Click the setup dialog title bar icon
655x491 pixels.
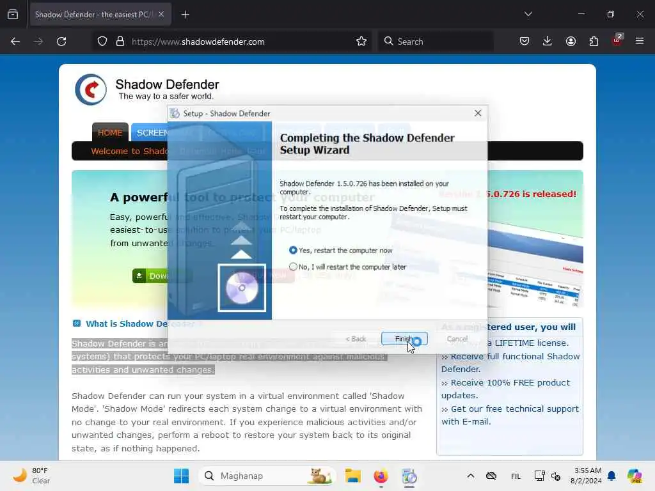click(175, 113)
